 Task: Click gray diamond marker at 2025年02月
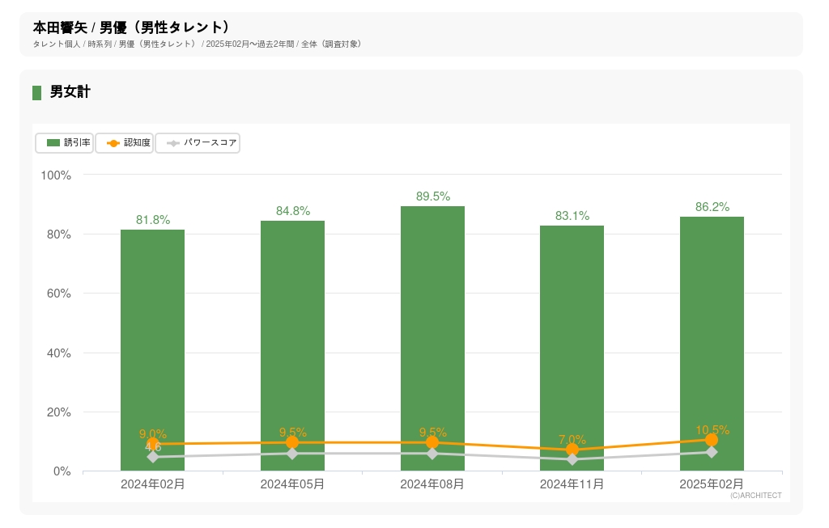(x=712, y=452)
